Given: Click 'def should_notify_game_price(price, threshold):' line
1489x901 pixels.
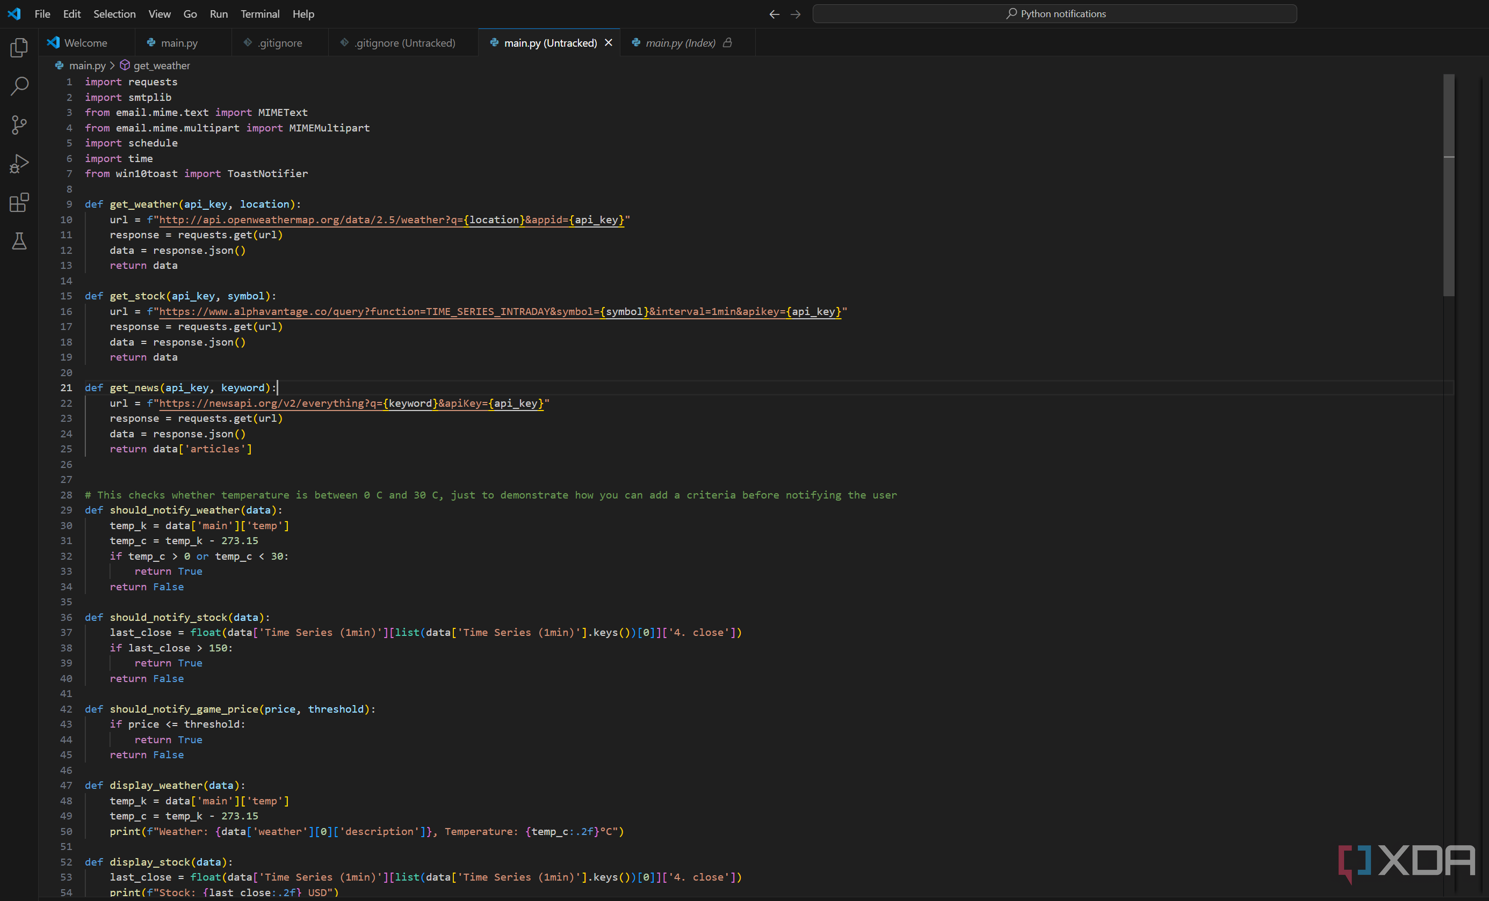Looking at the screenshot, I should pyautogui.click(x=230, y=709).
